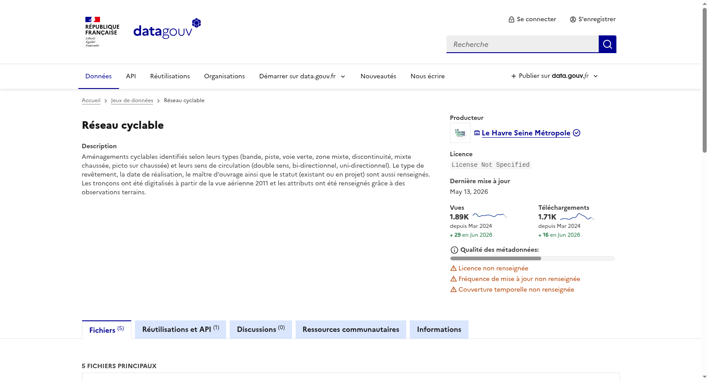Click warning icon for Couverture temporelle
Viewport: 708px width, 381px height.
(453, 289)
